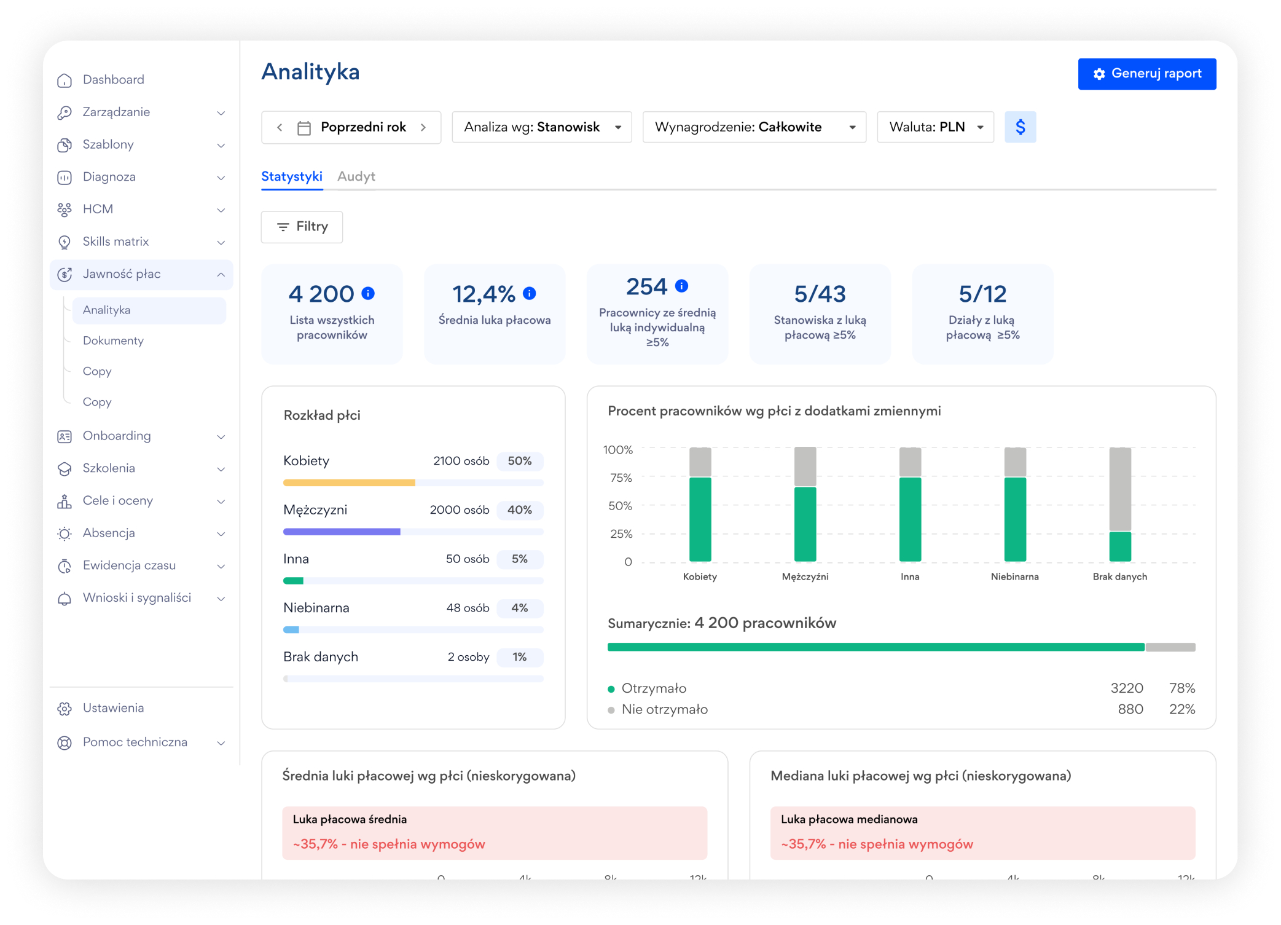Click the Kobiety yellow progress bar

(349, 483)
